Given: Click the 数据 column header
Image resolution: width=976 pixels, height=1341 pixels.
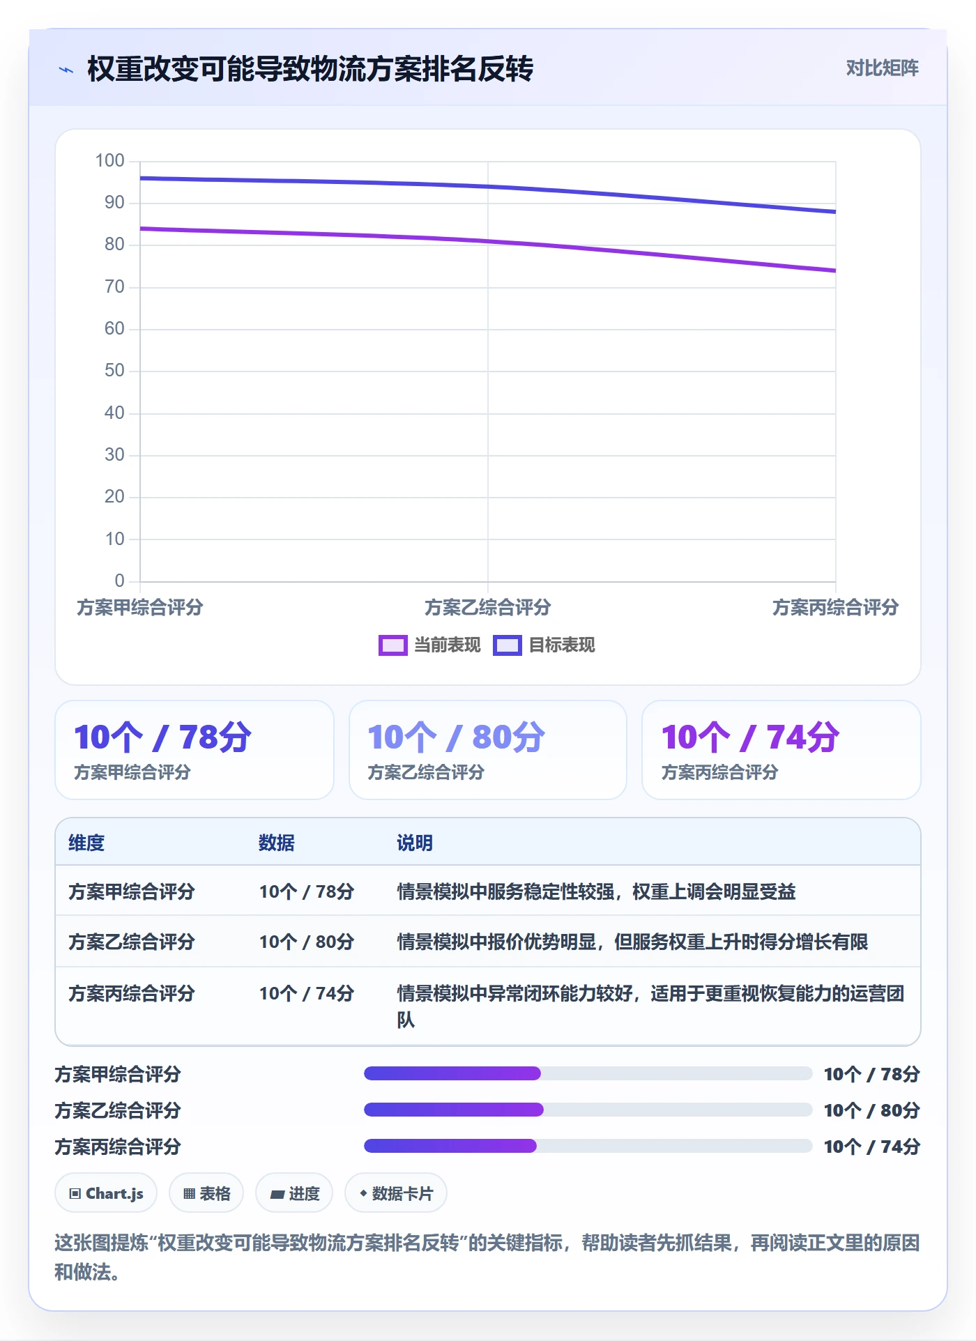Looking at the screenshot, I should (x=277, y=843).
